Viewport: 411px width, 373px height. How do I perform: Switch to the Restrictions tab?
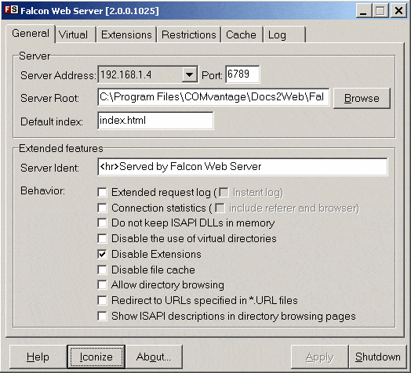pos(189,34)
